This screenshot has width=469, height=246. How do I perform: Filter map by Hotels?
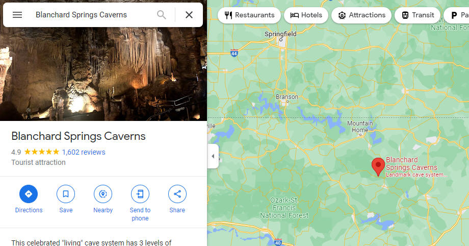[306, 15]
